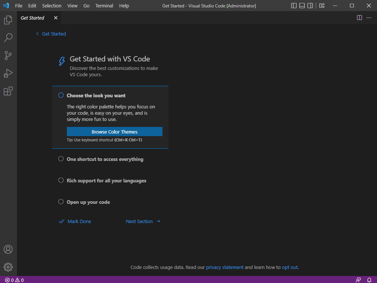Toggle Secondary Side Bar layout icon
Viewport: 377px width, 283px height.
310,6
